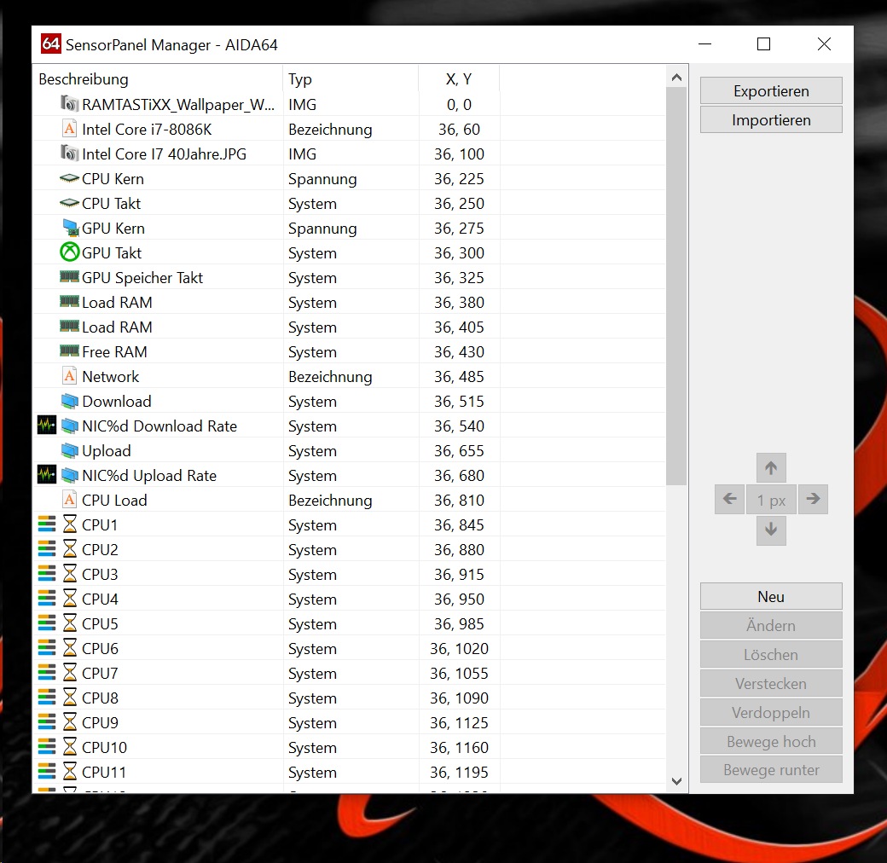Click the vertical scrollbar thumb of the list
887x863 pixels.
click(x=676, y=287)
